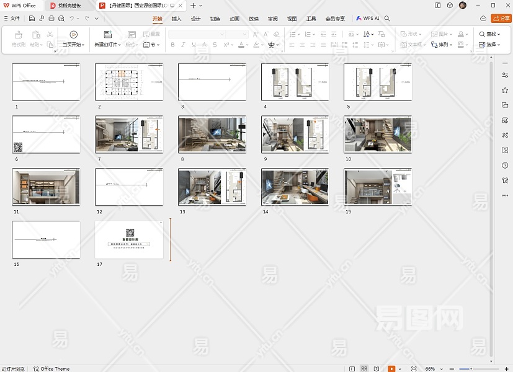
Task: Click the zoom slider in status bar
Action: coord(471,369)
